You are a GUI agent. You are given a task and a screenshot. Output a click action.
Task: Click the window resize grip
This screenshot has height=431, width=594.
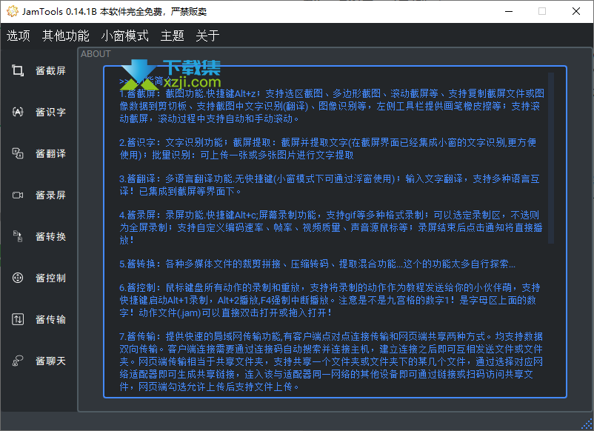pos(587,424)
